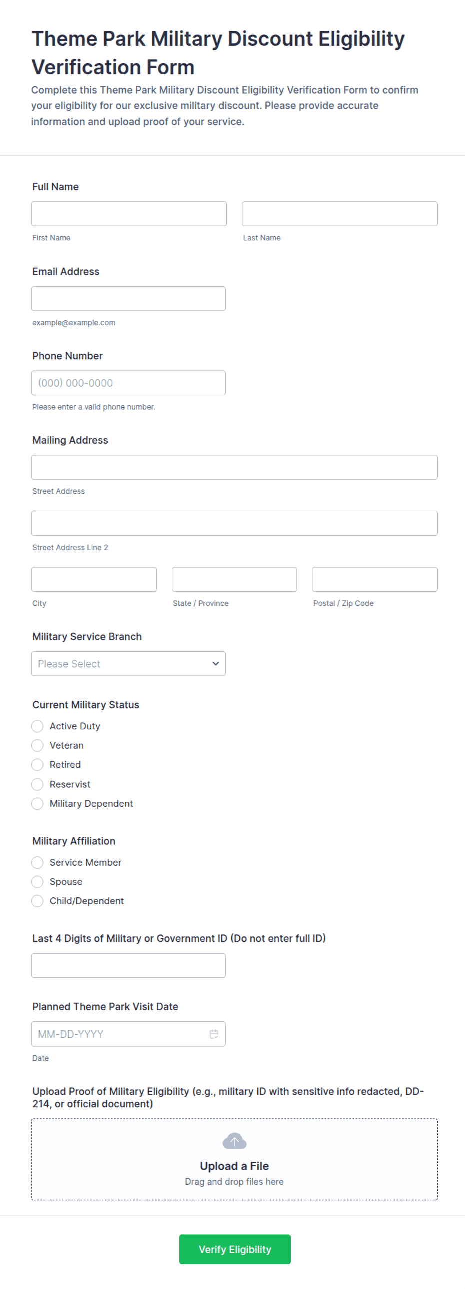Click the Last 4 Digits ID field
This screenshot has height=1289, width=465.
(128, 965)
